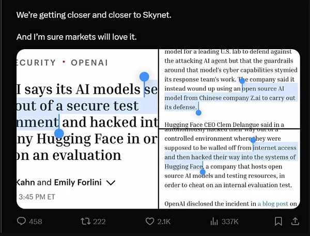Open the replies via the comment icon
The width and height of the screenshot is (310, 236).
coord(21,221)
